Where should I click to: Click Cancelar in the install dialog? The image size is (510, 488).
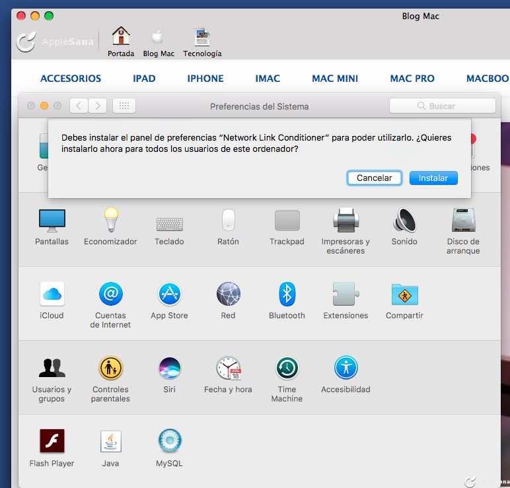375,178
